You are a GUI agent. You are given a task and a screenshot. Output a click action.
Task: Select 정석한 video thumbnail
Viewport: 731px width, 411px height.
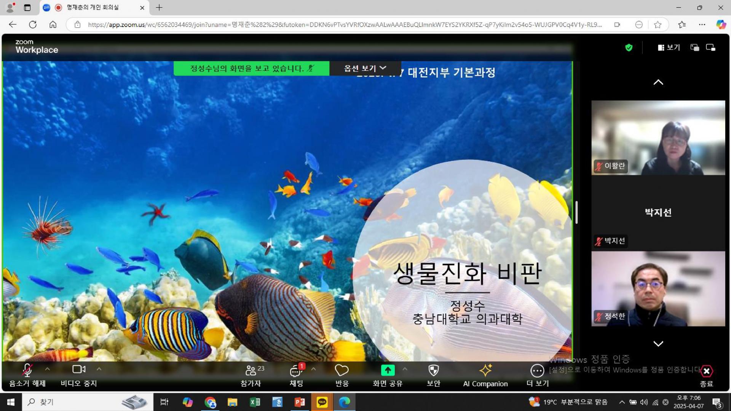[x=658, y=288]
